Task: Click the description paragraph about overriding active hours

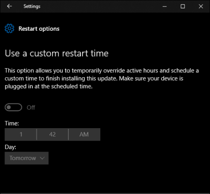Action: coord(102,78)
